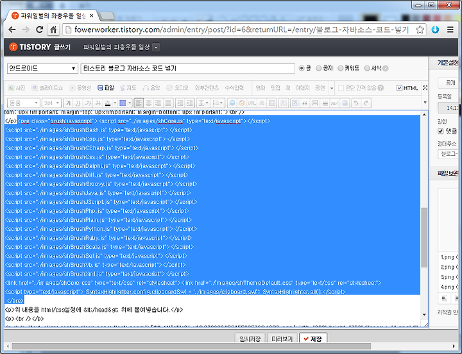Toggle the HTML mode checkbox
The image size is (462, 354).
(399, 88)
